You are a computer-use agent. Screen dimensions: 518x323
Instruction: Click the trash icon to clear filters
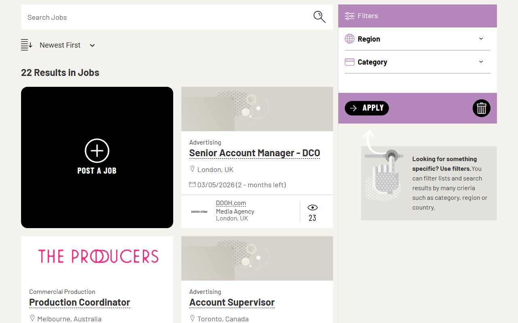click(x=481, y=108)
